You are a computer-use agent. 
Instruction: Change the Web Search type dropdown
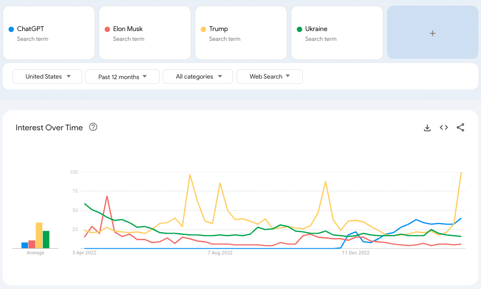tap(270, 77)
